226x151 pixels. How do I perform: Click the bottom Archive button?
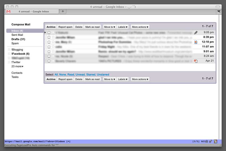point(51,79)
